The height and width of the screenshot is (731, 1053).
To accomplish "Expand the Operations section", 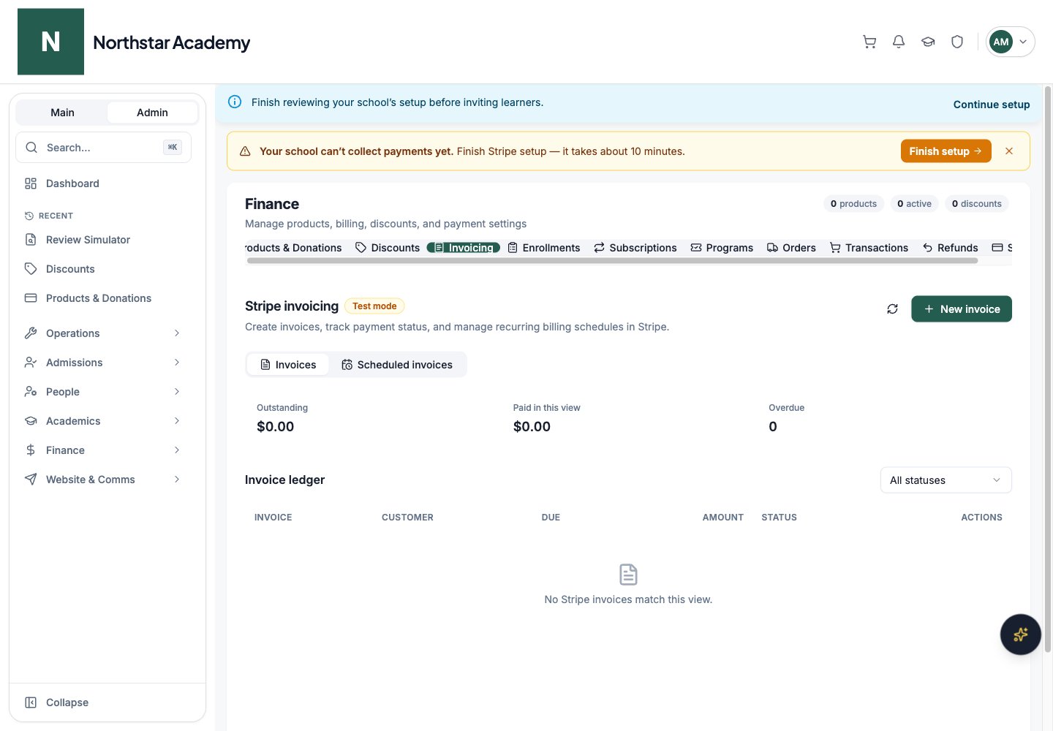I will coord(103,333).
